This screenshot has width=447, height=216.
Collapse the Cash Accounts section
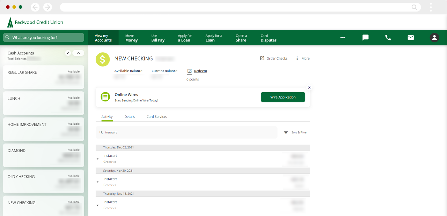point(78,53)
